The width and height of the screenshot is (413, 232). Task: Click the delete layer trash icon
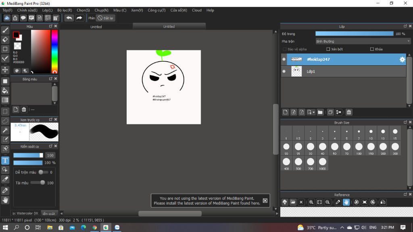[x=349, y=112]
